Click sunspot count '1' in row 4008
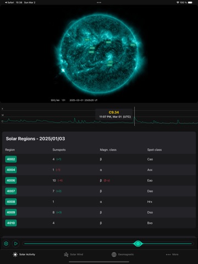 tap(53, 202)
